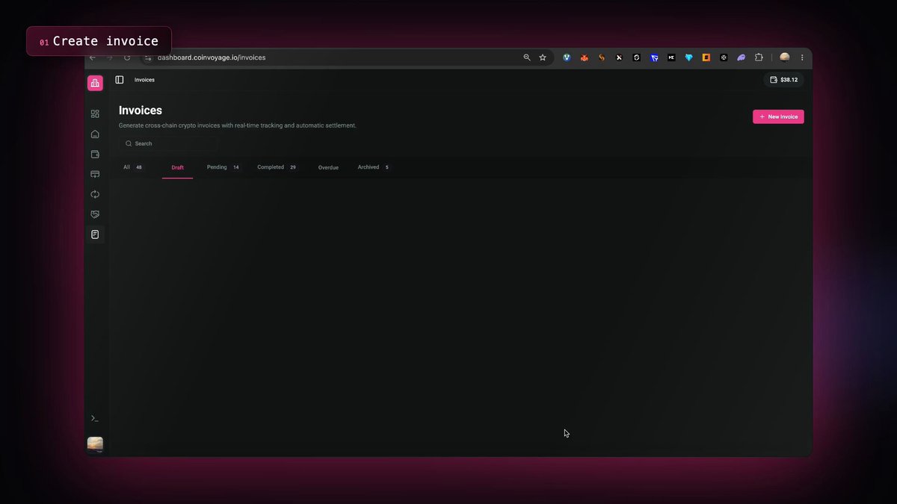Open the black ME extension icon
This screenshot has height=504, width=897.
click(671, 57)
